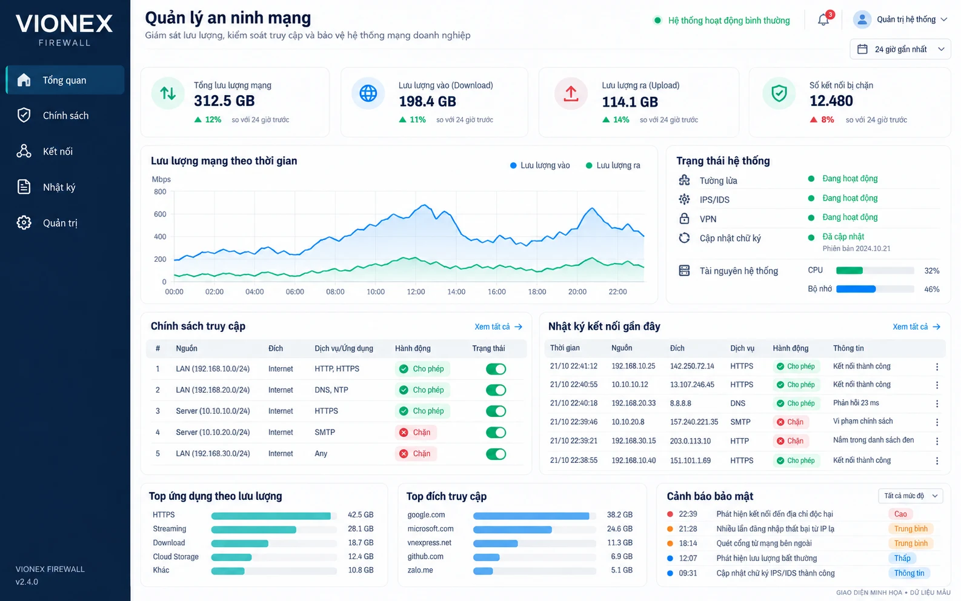Screen dimensions: 961x601
Task: Select the Tổng quan menu item
Action: tap(65, 80)
